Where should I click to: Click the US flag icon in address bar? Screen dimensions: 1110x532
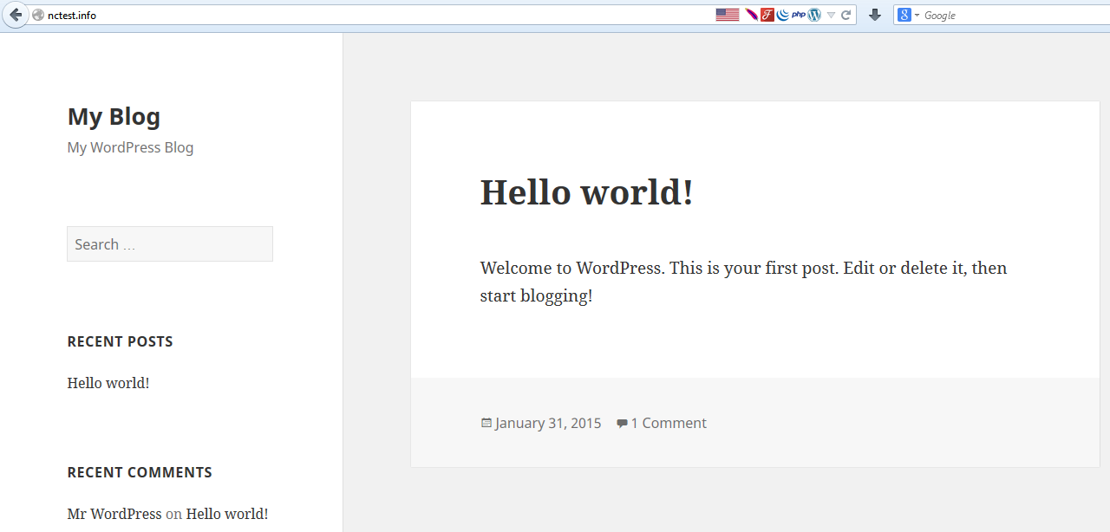tap(727, 15)
